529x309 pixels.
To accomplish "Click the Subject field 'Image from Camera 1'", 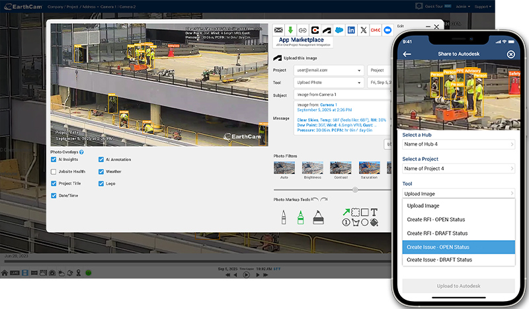I will pyautogui.click(x=343, y=95).
